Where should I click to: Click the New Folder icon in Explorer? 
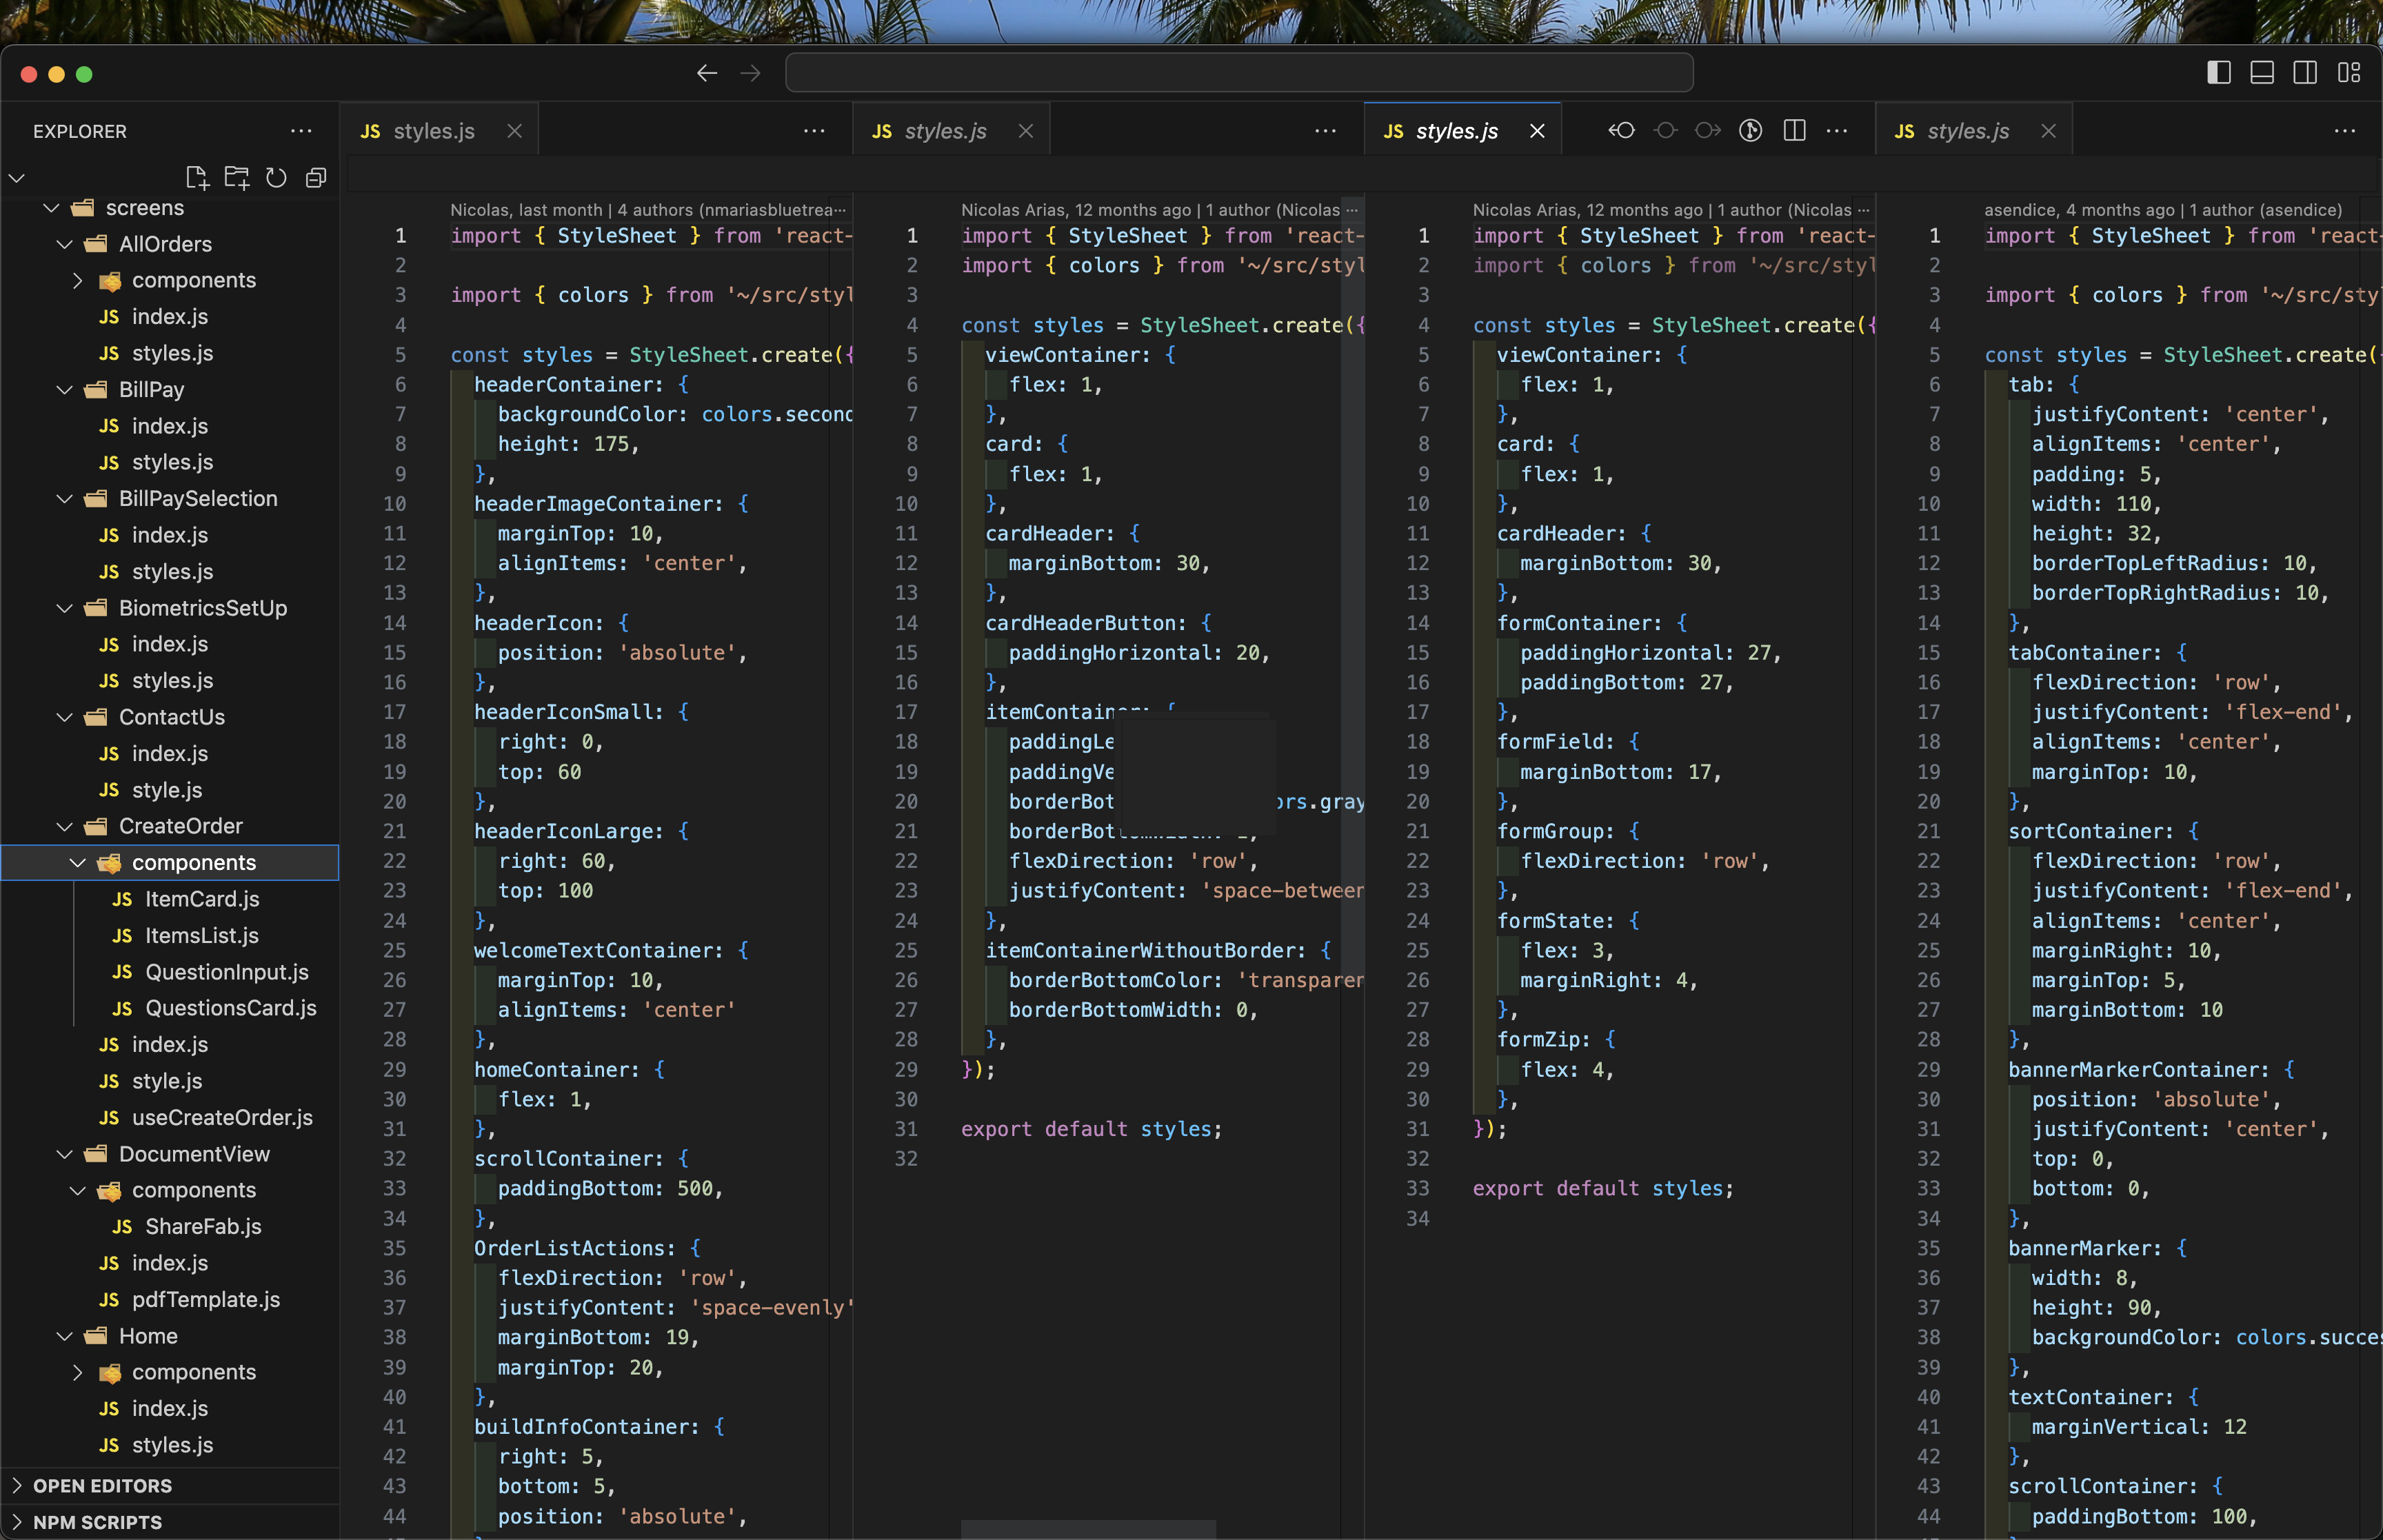(237, 178)
